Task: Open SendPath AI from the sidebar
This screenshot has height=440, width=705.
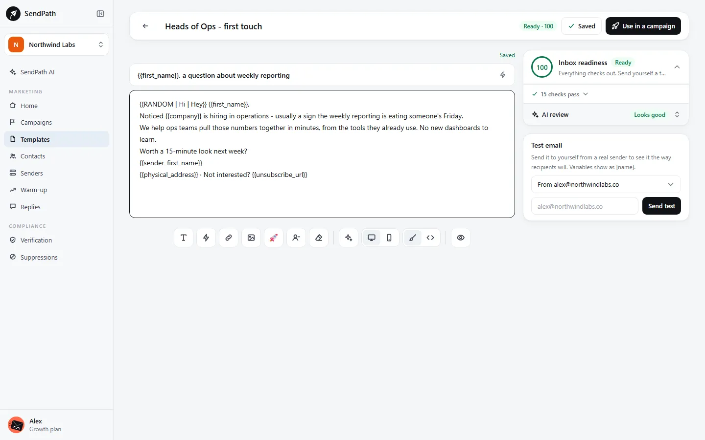Action: click(x=56, y=72)
